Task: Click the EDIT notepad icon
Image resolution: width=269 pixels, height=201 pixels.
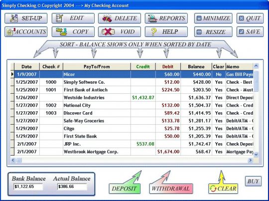Action: [x=59, y=18]
